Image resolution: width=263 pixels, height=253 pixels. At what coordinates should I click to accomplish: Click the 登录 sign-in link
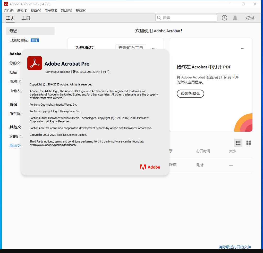(x=250, y=18)
